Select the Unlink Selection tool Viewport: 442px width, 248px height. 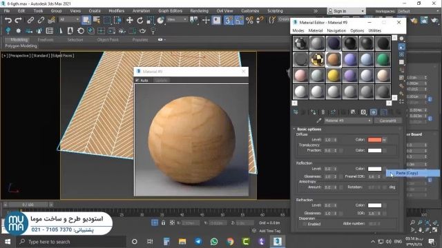(41, 20)
